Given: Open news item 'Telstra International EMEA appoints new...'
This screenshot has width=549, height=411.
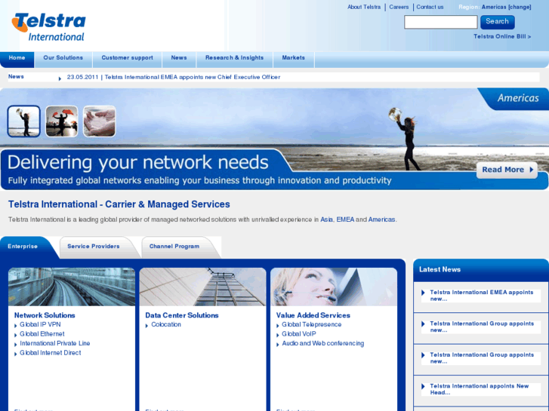Looking at the screenshot, I should (x=482, y=296).
